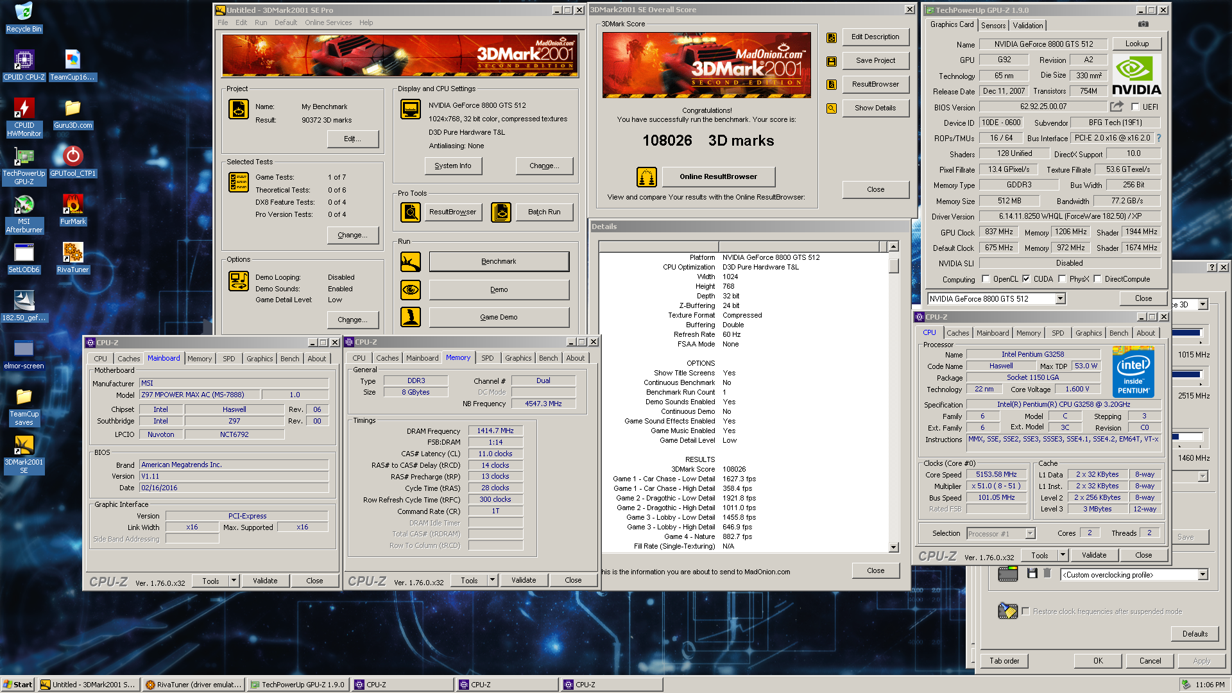
Task: Click the Lookup button in GPU-Z
Action: pyautogui.click(x=1137, y=44)
